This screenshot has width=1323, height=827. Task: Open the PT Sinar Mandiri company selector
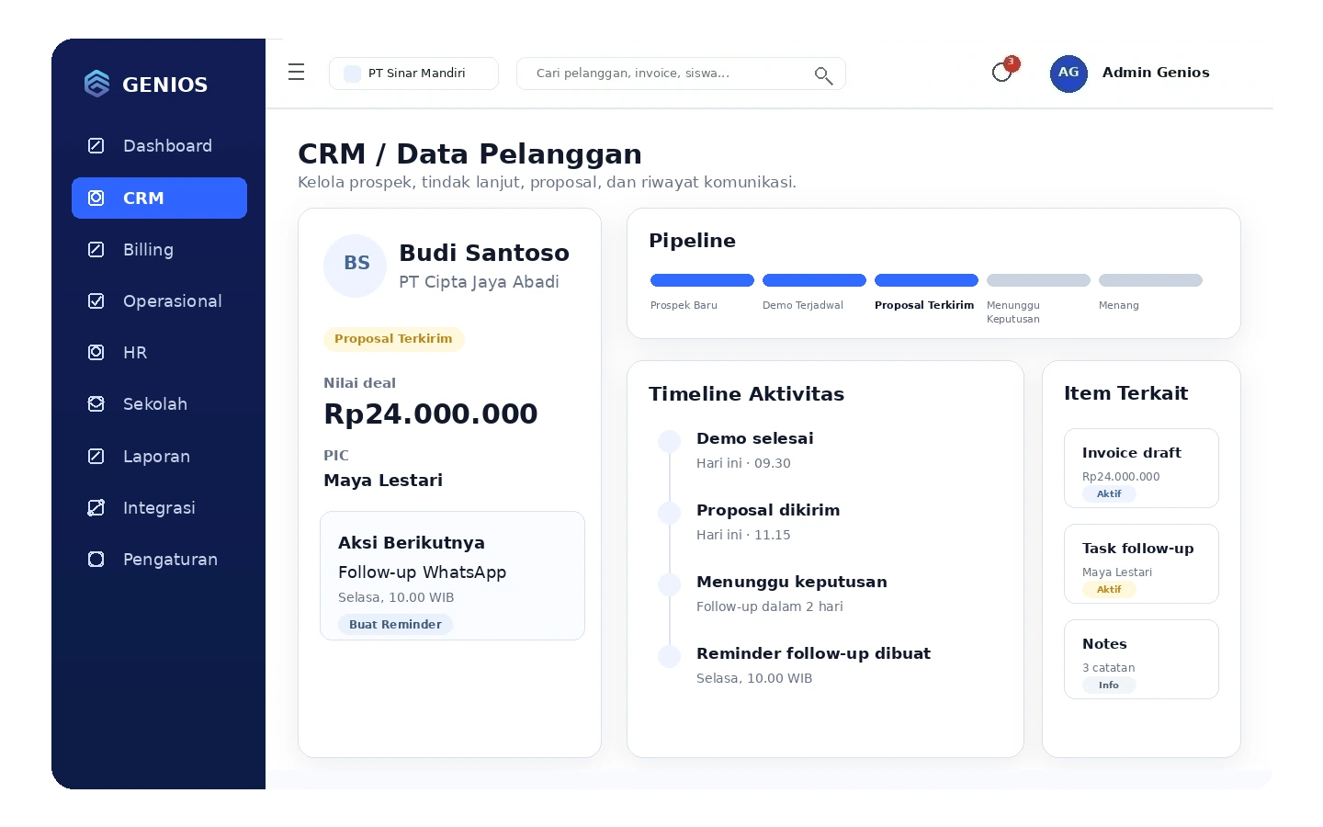413,74
